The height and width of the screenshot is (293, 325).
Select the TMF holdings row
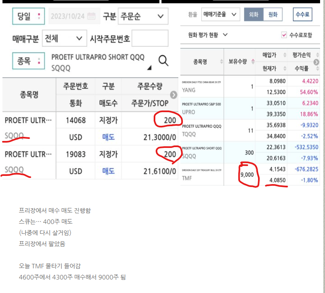250,174
